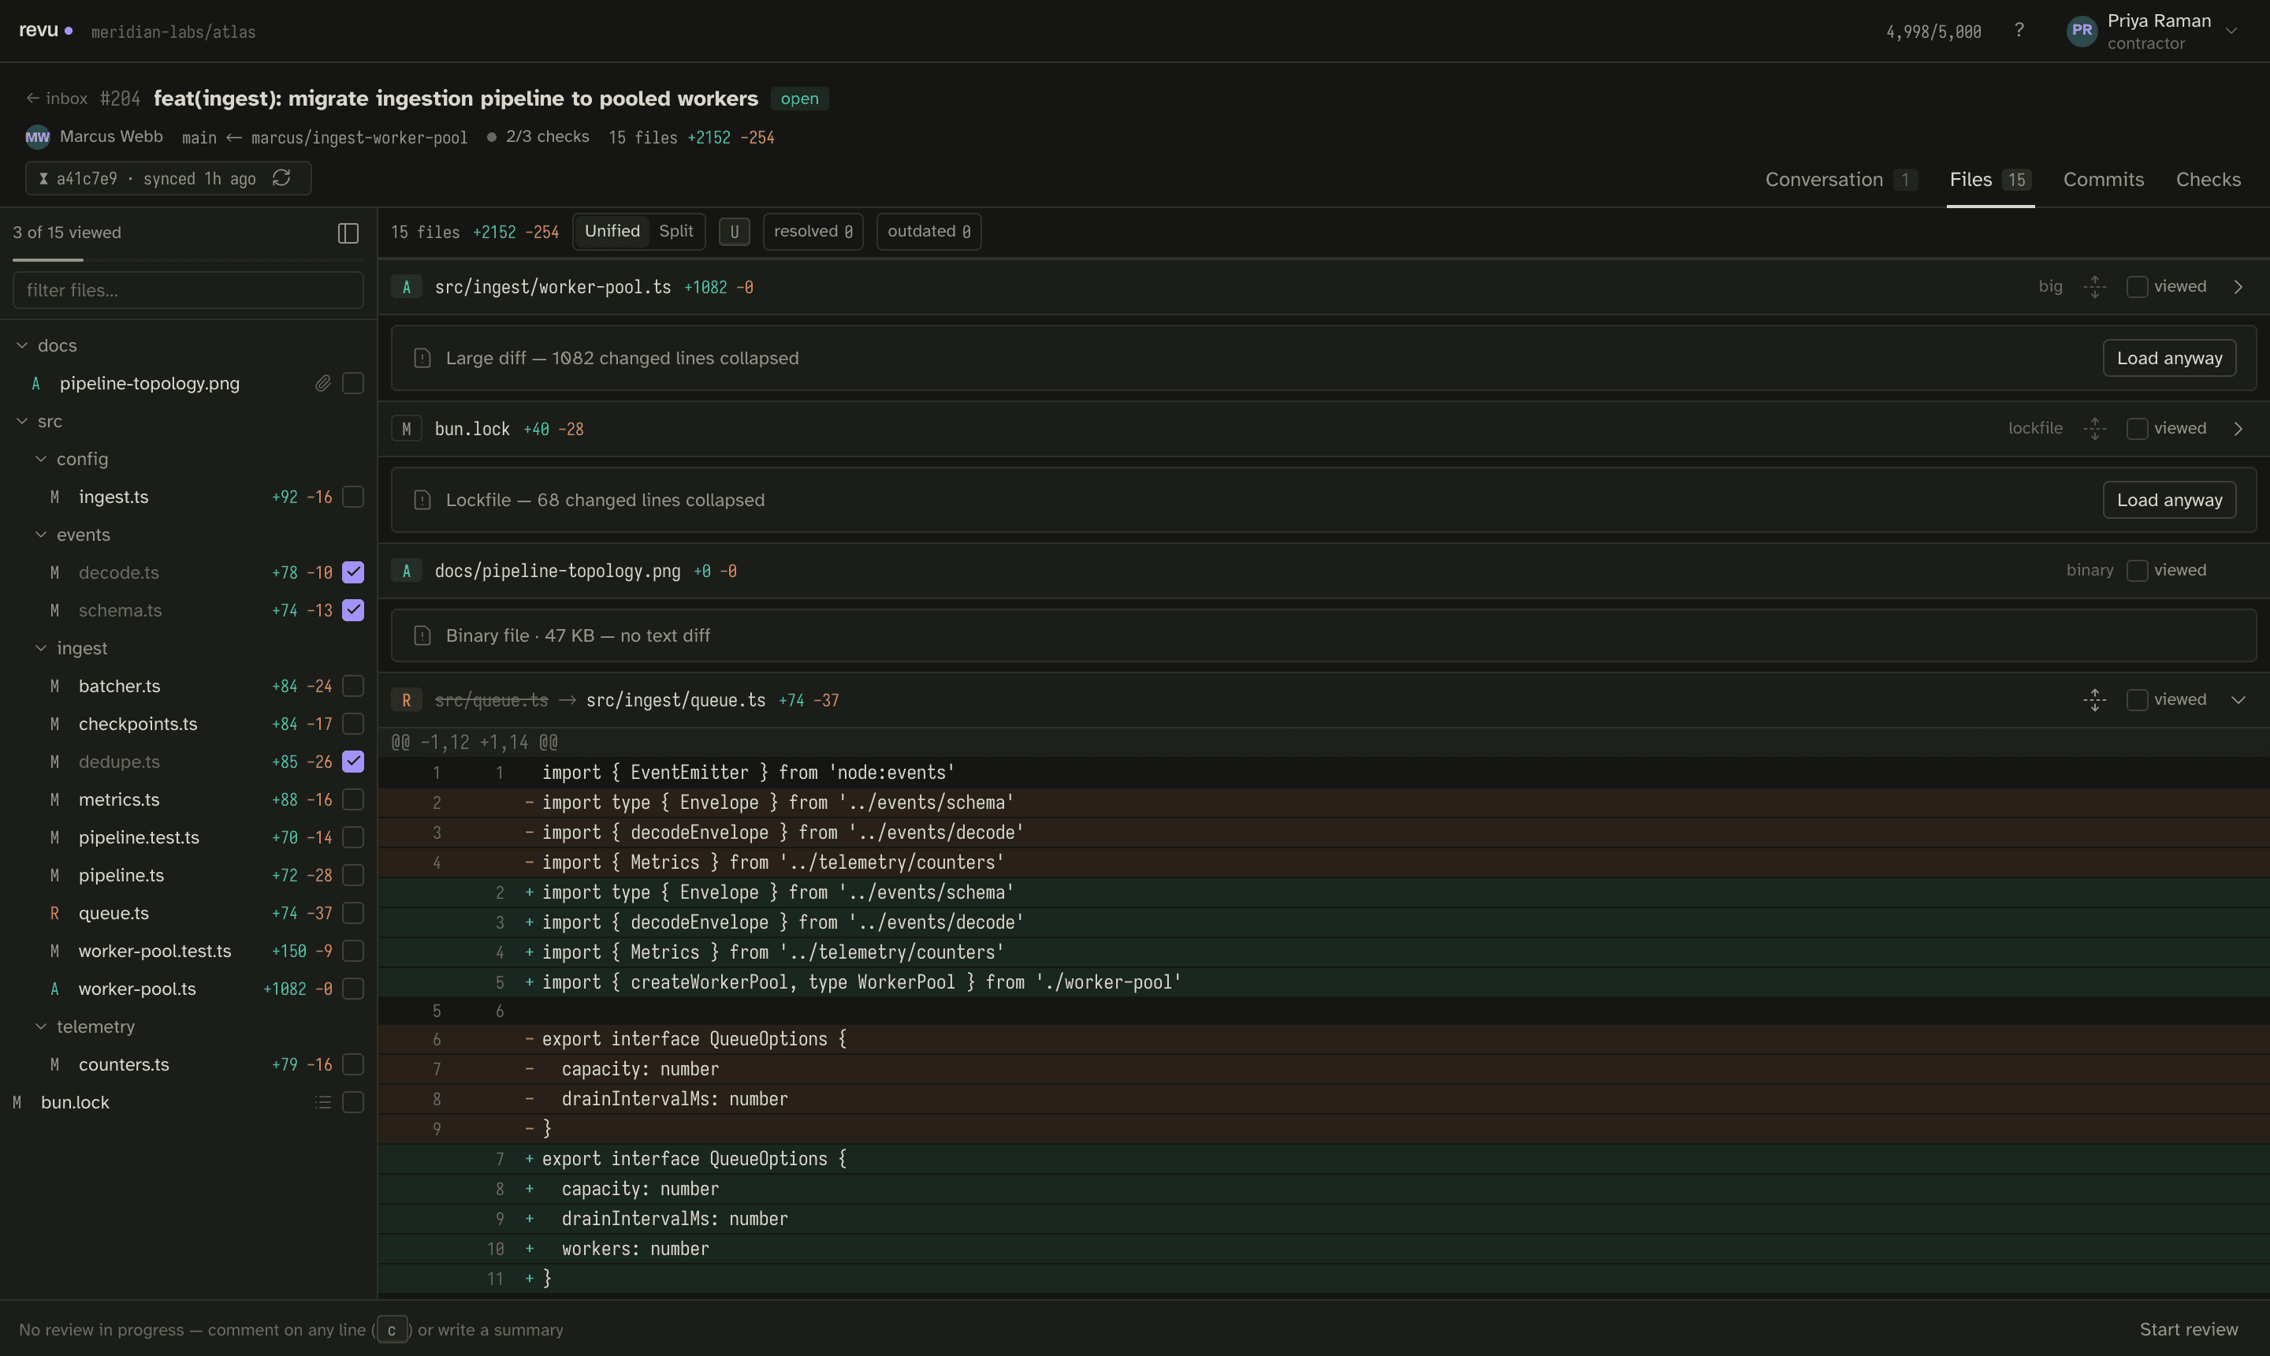Click the sync refresh icon beside a41c7e9
Screen dimensions: 2270x1356
(x=281, y=178)
